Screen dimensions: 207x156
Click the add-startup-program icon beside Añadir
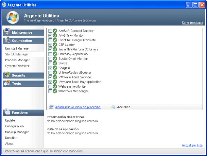point(51,107)
